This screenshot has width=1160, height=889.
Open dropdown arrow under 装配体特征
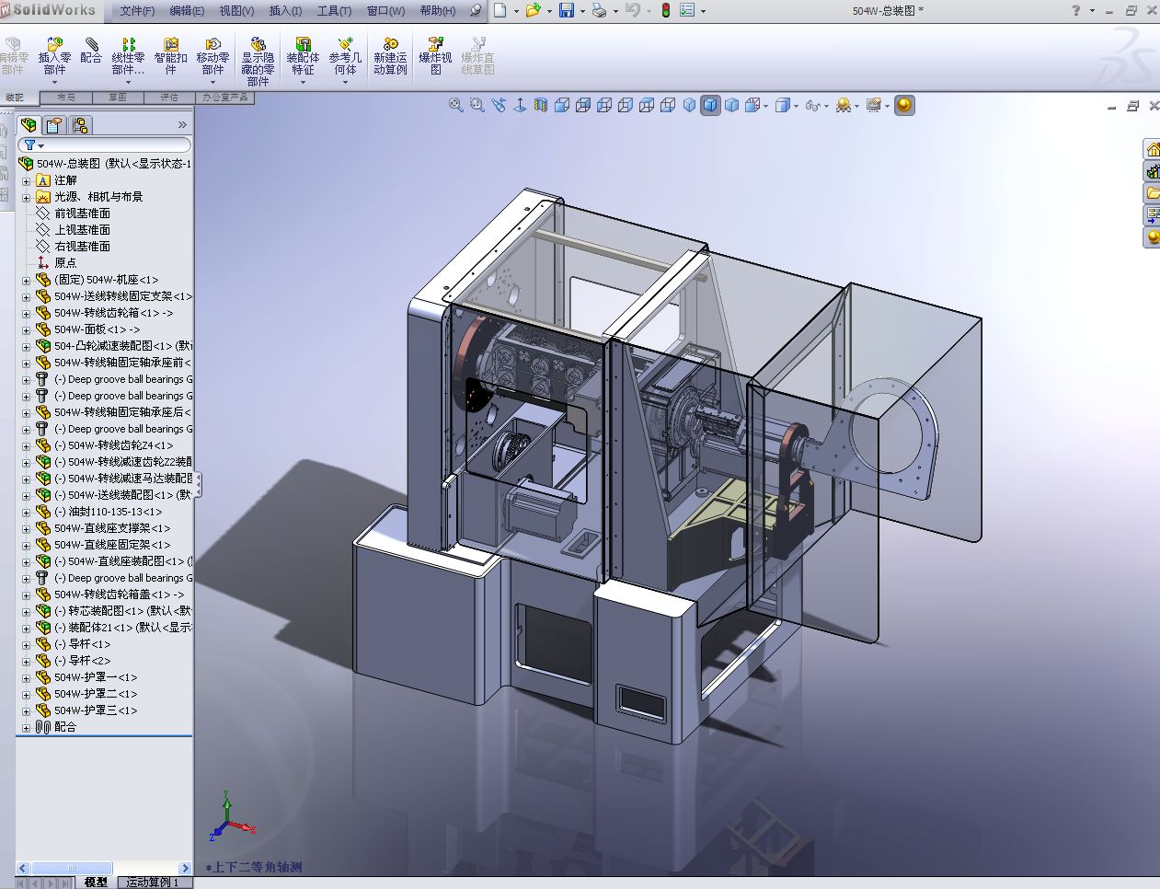tap(303, 82)
